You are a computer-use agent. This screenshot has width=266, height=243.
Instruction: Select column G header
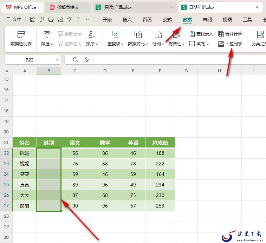tap(186, 71)
